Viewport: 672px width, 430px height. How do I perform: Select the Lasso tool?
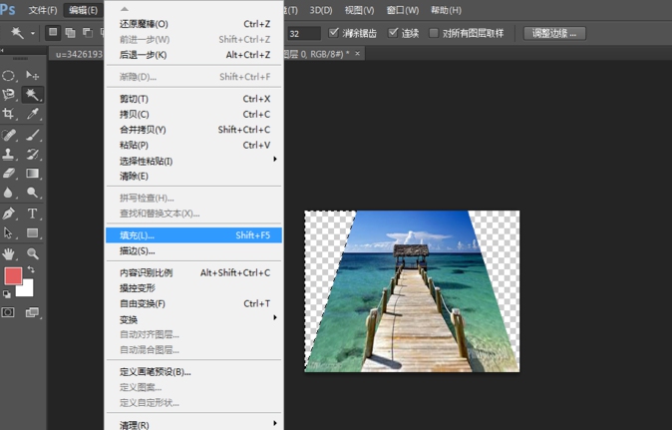(x=8, y=95)
